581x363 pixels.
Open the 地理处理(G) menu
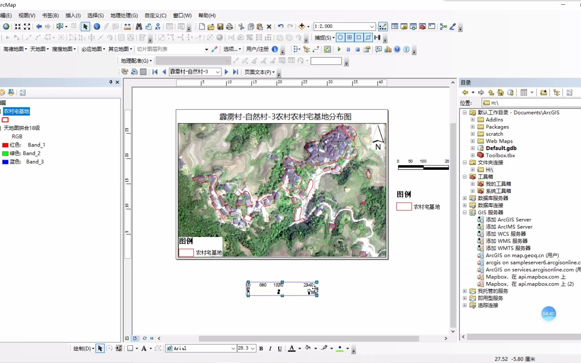coord(124,15)
